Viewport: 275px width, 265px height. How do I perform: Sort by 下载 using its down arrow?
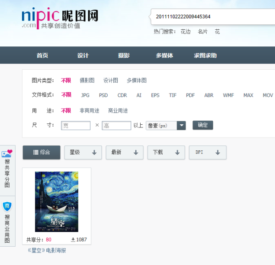coord(177,152)
